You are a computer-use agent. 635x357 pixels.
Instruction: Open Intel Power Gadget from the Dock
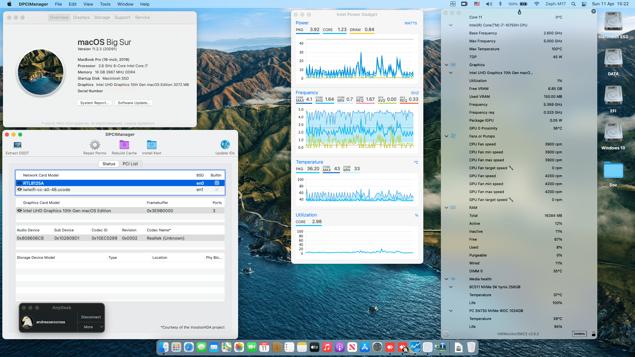(x=415, y=347)
